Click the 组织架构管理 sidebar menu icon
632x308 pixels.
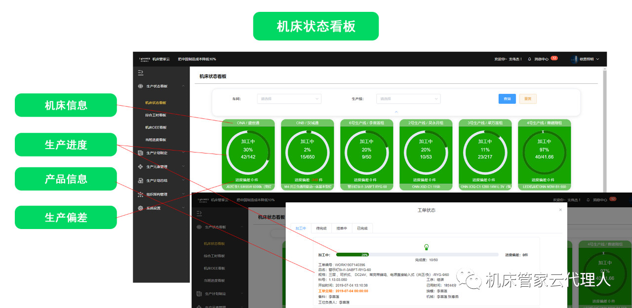click(141, 194)
